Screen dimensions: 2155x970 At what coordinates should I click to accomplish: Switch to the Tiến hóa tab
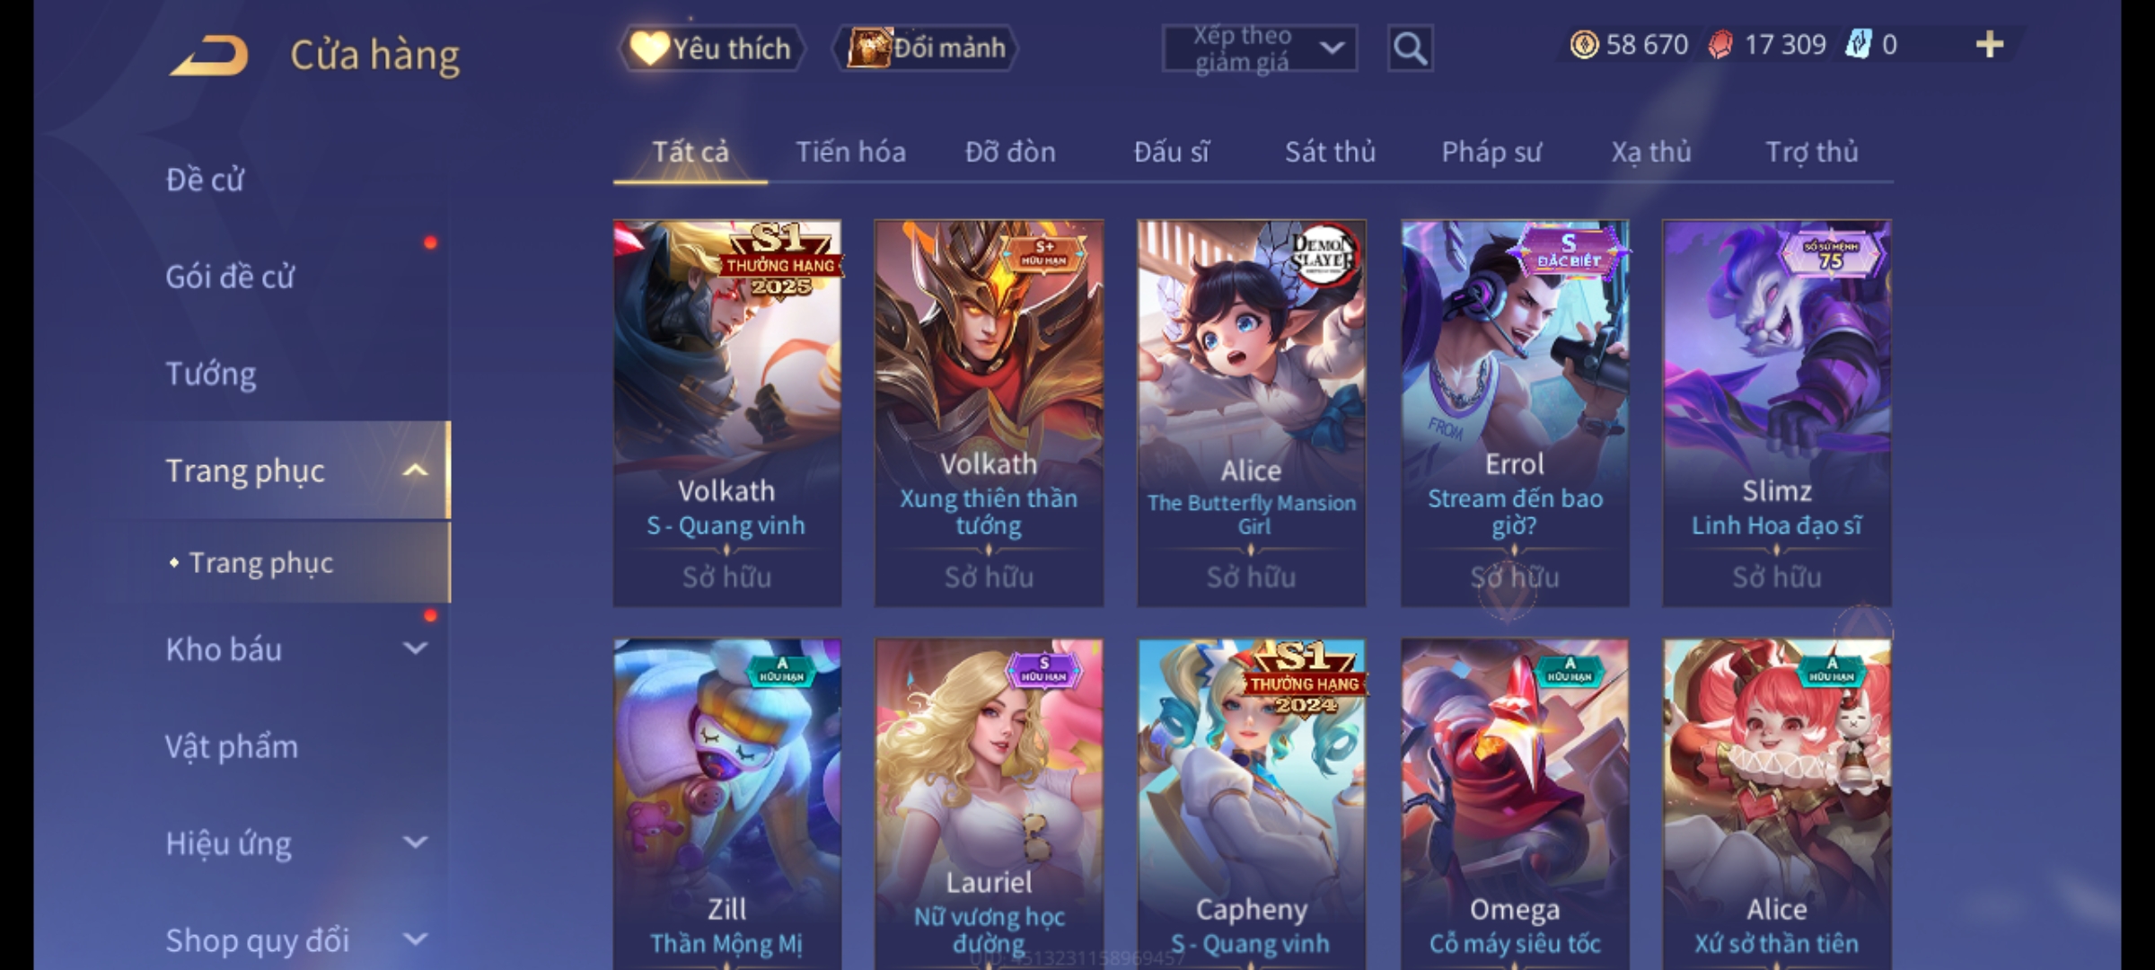tap(850, 152)
